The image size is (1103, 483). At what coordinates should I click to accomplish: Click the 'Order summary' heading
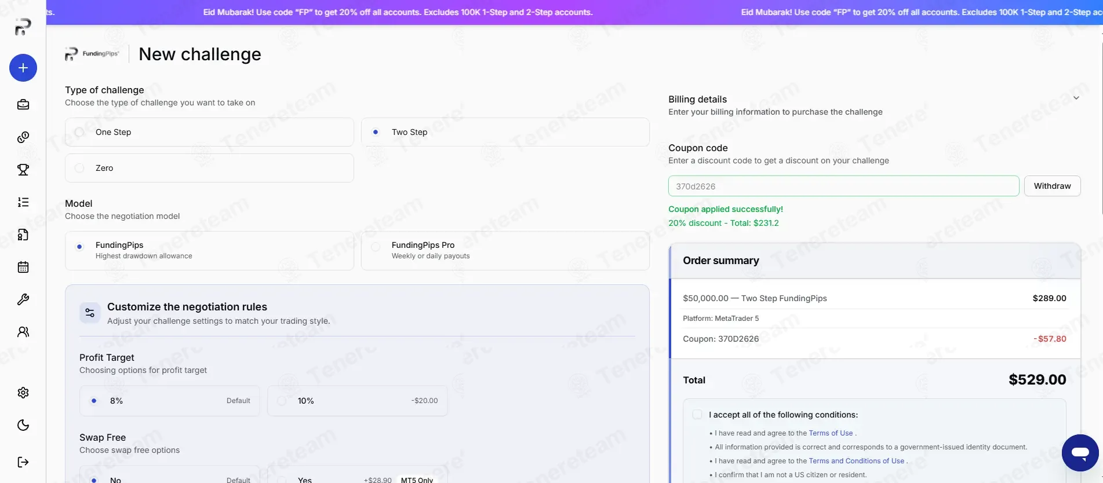[x=721, y=261]
